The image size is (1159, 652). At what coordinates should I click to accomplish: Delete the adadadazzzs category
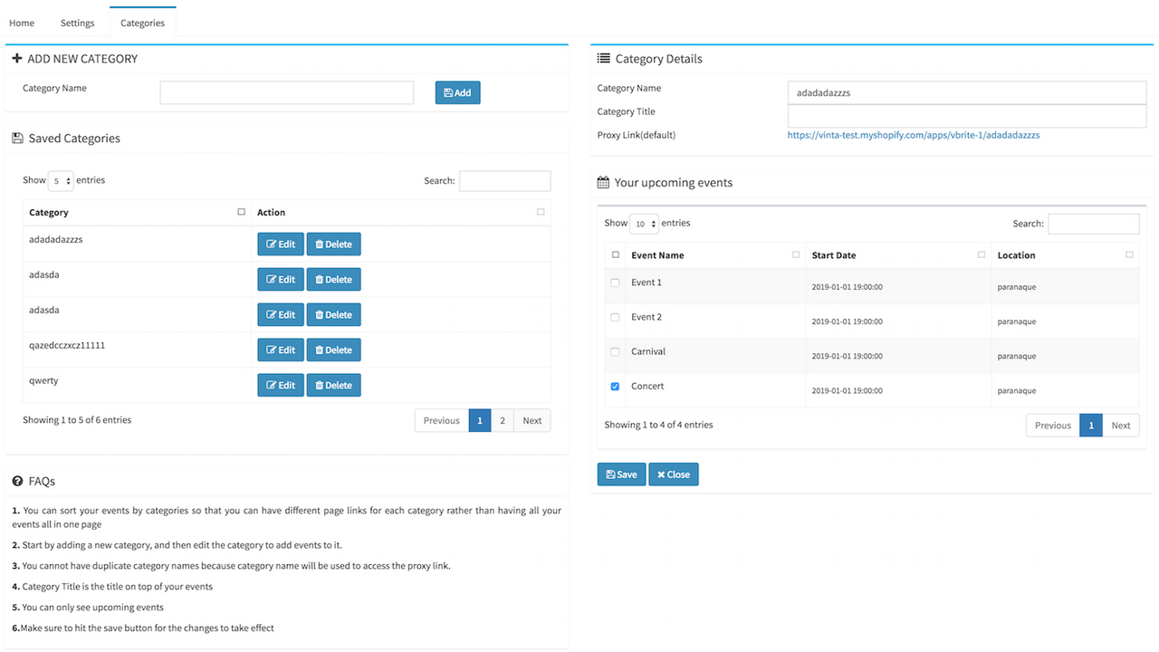(334, 244)
